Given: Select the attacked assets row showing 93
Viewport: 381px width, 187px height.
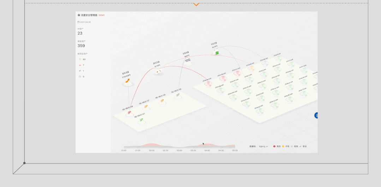Looking at the screenshot, I should click(x=82, y=59).
